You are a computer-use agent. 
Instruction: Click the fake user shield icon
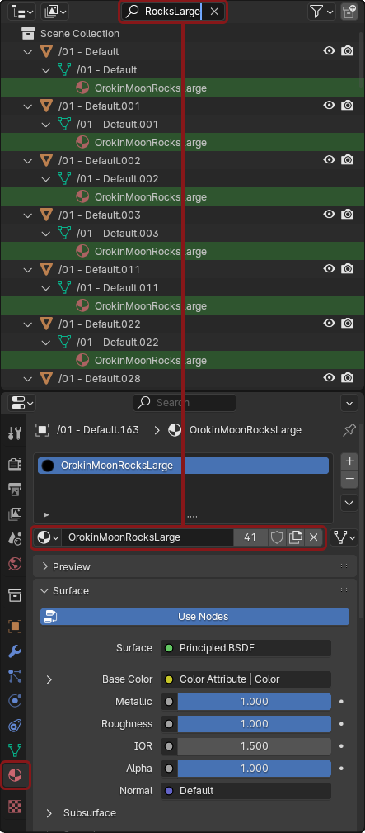[x=277, y=537]
